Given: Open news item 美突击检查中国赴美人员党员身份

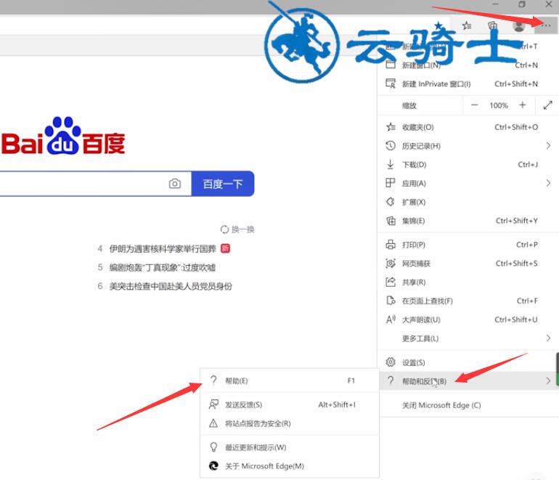Looking at the screenshot, I should point(171,286).
